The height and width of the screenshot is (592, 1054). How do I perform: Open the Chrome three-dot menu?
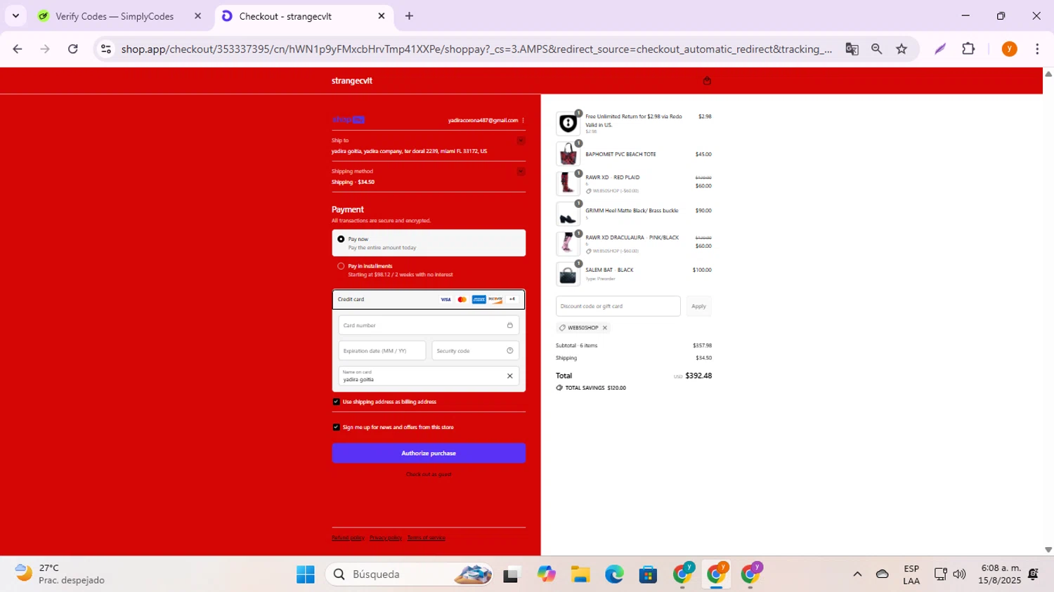tap(1037, 49)
